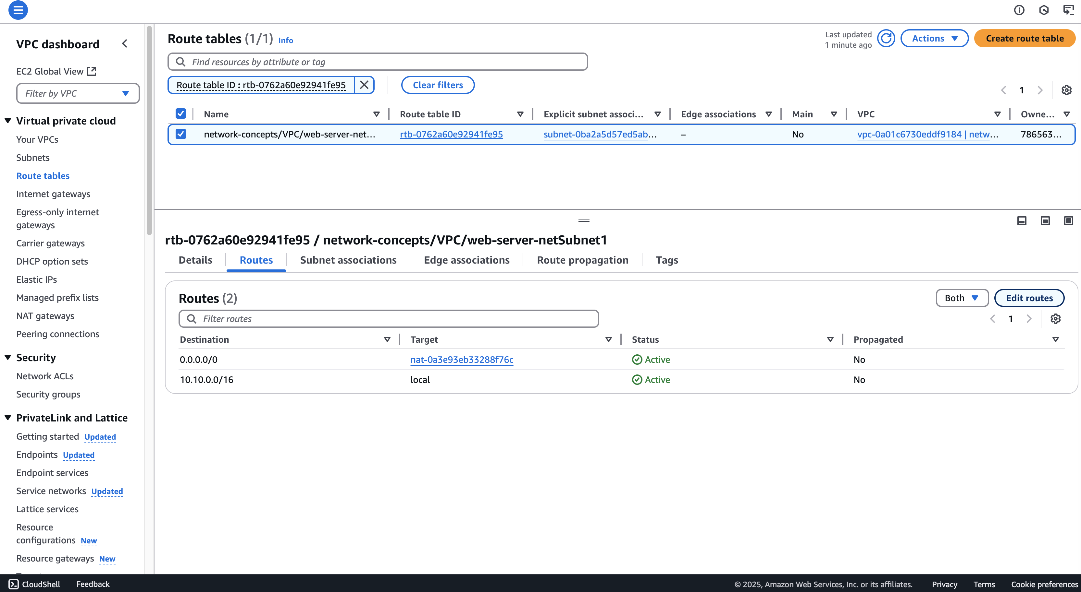Refresh the route tables list

pyautogui.click(x=886, y=39)
